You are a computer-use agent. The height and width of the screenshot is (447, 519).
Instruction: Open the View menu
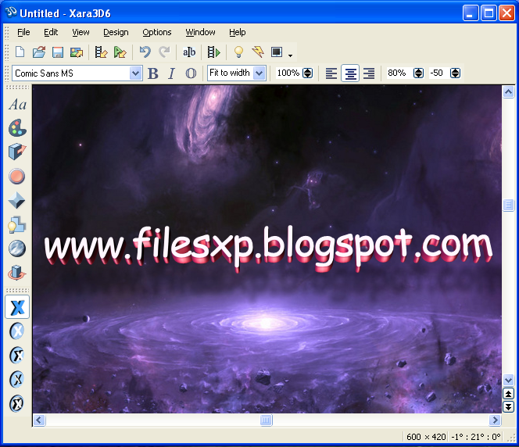tap(81, 32)
